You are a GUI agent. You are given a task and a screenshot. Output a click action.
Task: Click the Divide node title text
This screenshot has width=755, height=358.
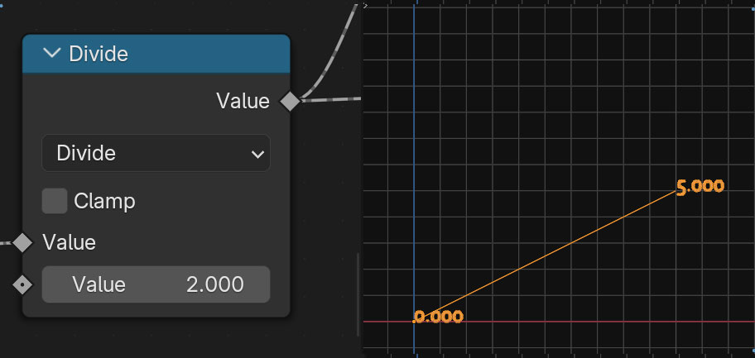tap(99, 54)
